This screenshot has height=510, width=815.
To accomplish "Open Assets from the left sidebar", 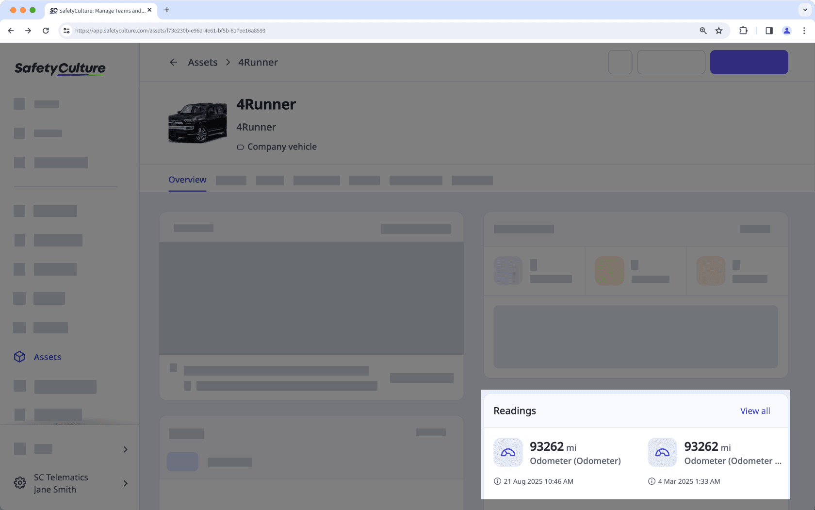I will 47,357.
